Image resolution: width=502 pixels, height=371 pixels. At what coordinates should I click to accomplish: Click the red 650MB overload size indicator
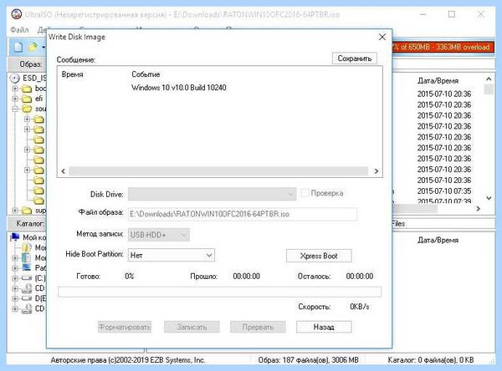click(x=443, y=47)
